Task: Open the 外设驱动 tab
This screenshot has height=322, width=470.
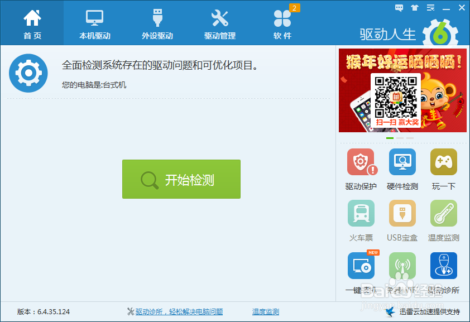Action: pyautogui.click(x=157, y=23)
